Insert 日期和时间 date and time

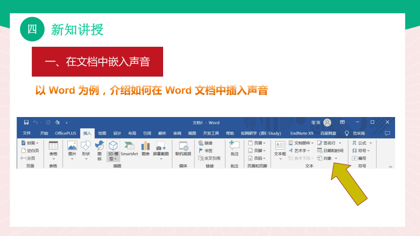coord(330,150)
